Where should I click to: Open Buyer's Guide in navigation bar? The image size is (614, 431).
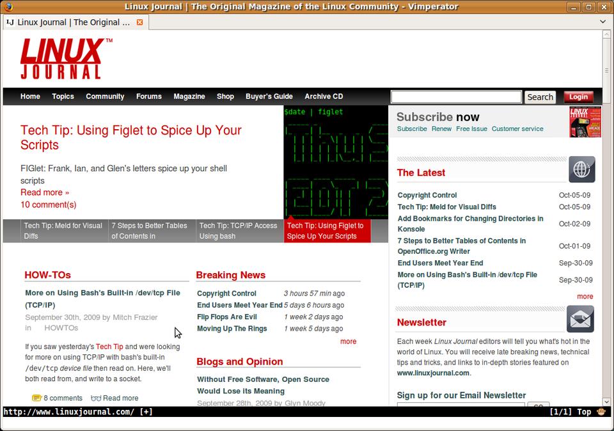click(x=269, y=97)
